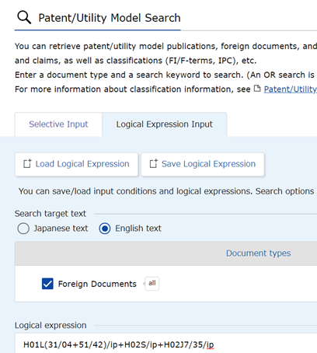Open the Patent/Utility classification link
The image size is (317, 353).
tap(291, 89)
